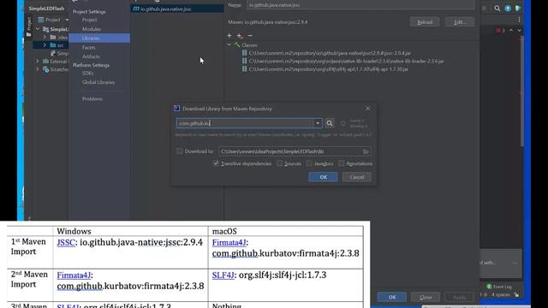Jump to next highlighted error arrow
This screenshot has height=308, width=548.
point(519,31)
